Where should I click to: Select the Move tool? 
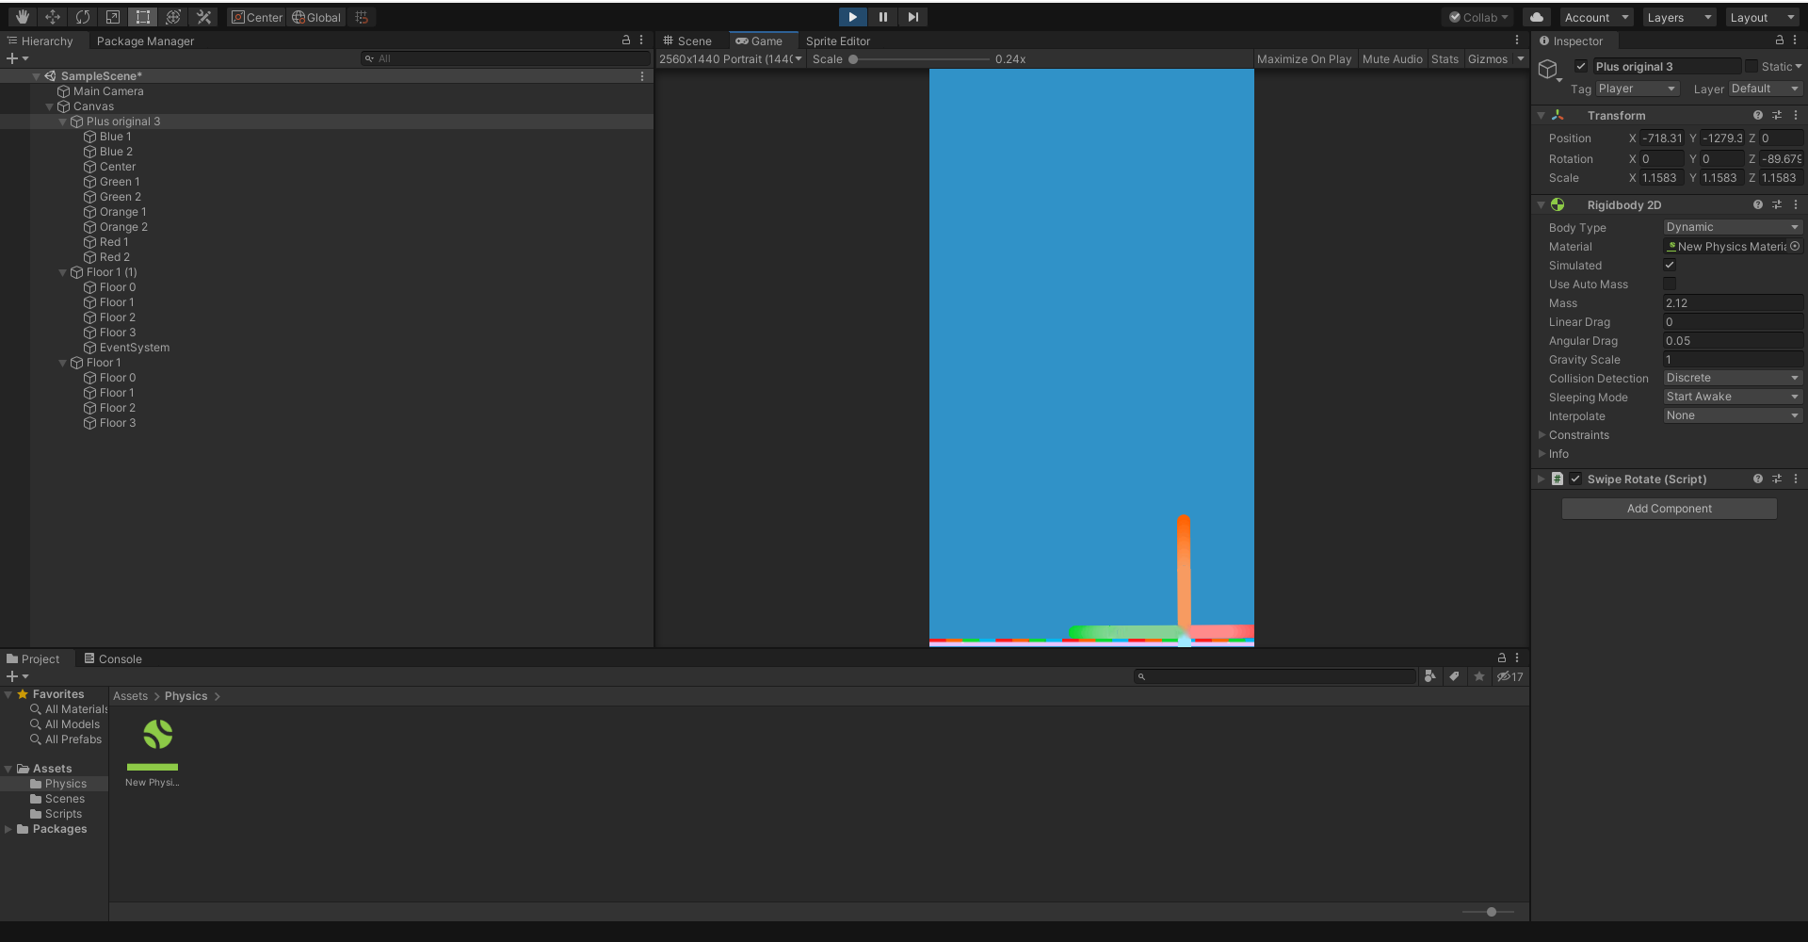pos(53,17)
